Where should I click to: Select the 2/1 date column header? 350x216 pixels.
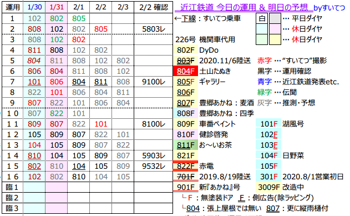tap(78, 7)
